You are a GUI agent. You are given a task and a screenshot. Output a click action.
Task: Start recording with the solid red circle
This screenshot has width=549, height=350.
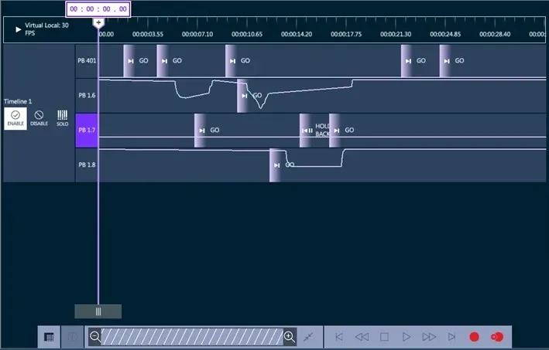pyautogui.click(x=475, y=337)
